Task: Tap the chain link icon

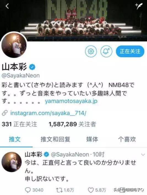Action: tap(5, 113)
